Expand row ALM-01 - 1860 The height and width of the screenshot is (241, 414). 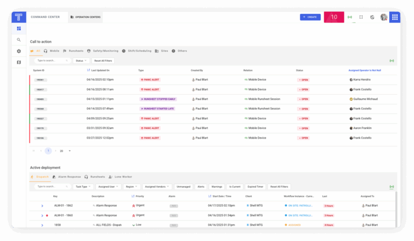click(42, 216)
